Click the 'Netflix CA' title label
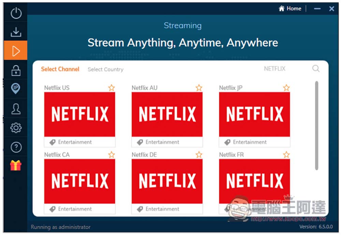341x235 pixels. 57,155
